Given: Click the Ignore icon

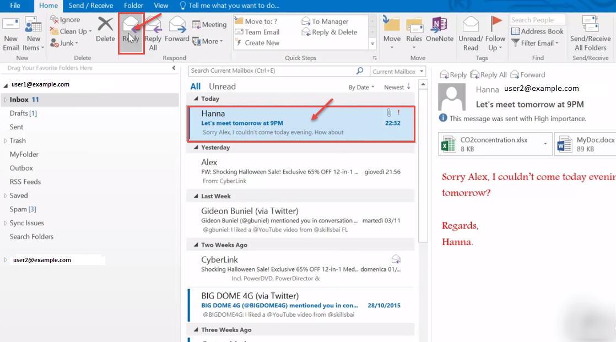Looking at the screenshot, I should coord(67,19).
